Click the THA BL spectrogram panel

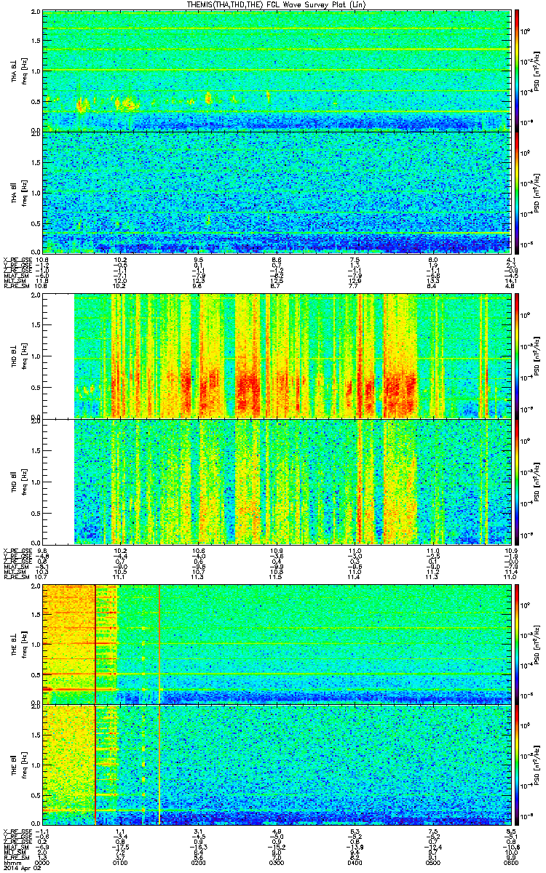[277, 70]
